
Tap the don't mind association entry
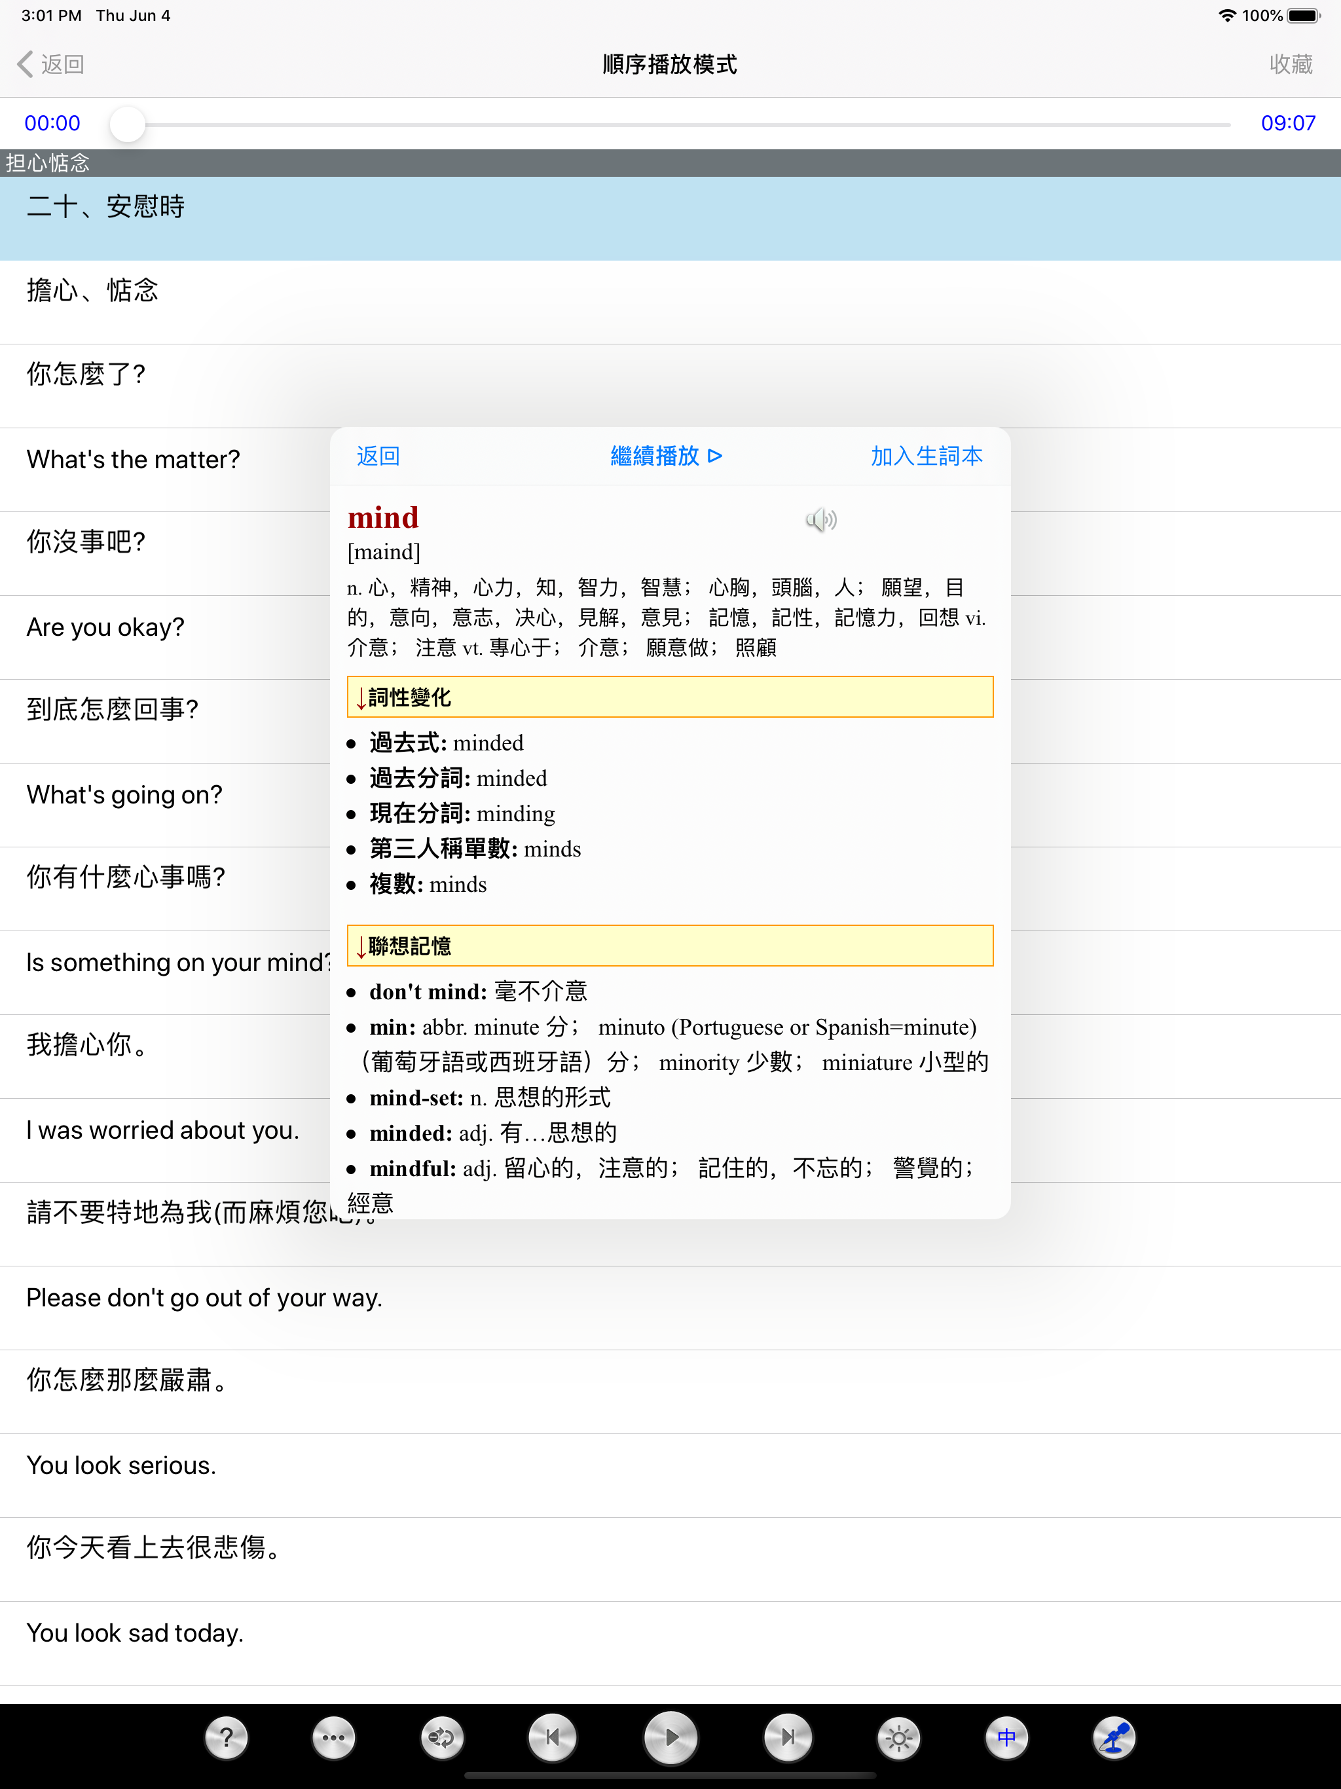click(478, 991)
